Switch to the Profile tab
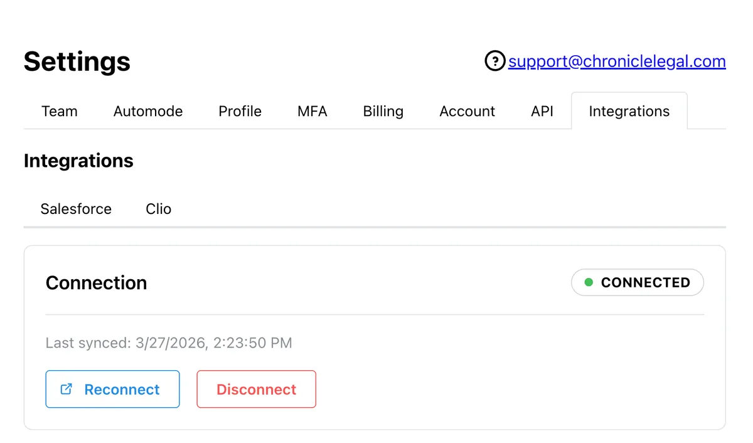 click(240, 111)
